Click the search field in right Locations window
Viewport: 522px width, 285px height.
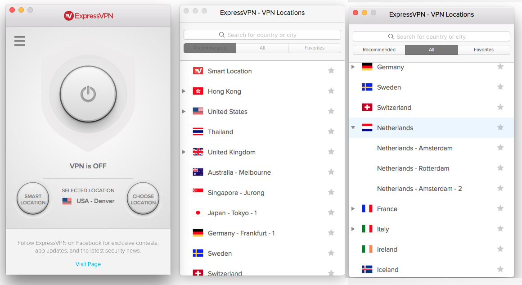(x=432, y=36)
